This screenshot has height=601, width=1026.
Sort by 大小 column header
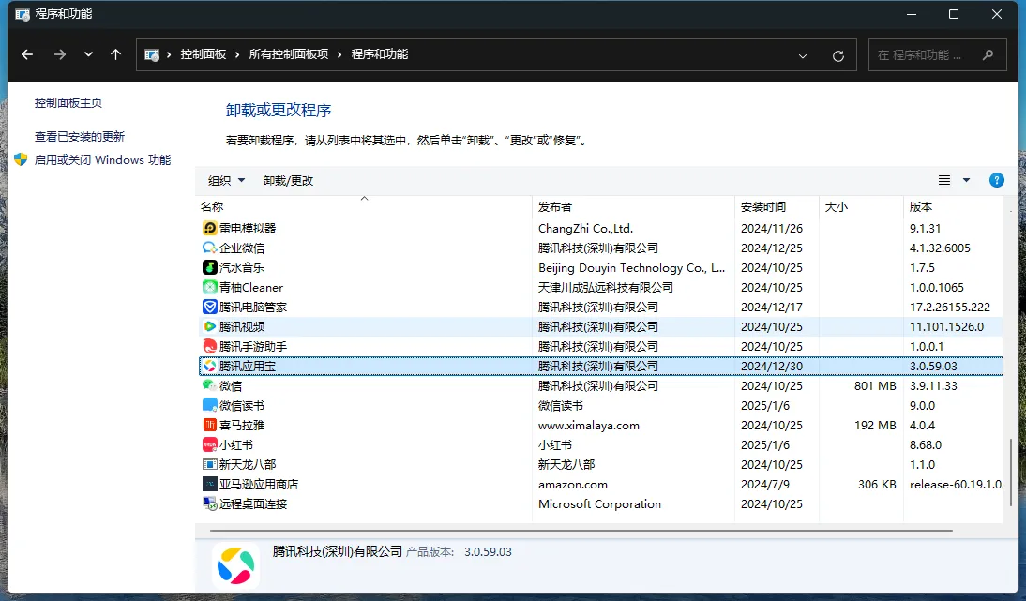(861, 206)
